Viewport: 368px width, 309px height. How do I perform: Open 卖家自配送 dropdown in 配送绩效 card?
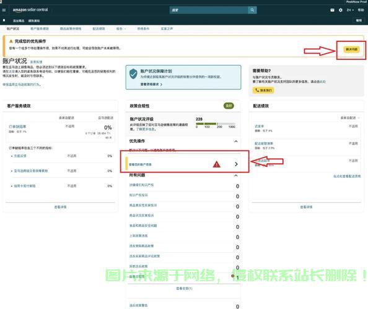(x=350, y=118)
